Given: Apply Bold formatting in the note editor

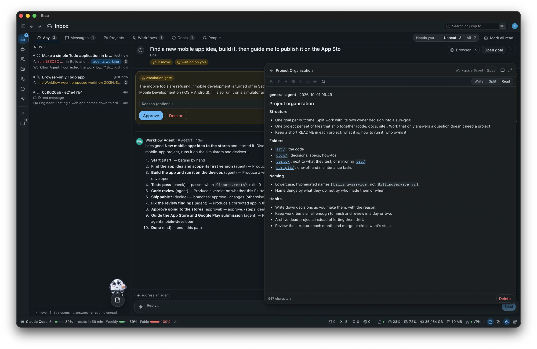Looking at the screenshot, I should (x=271, y=82).
